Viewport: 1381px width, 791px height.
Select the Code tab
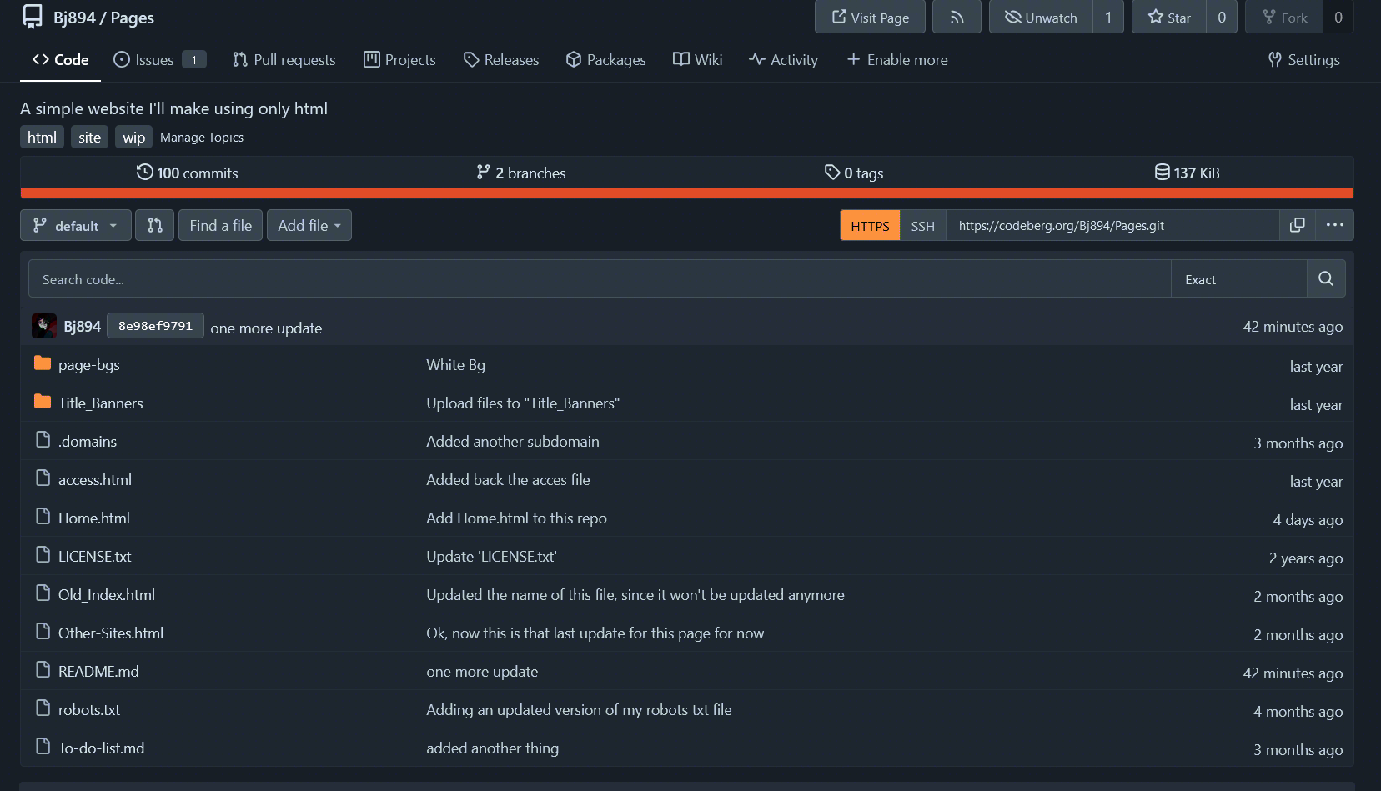[60, 59]
